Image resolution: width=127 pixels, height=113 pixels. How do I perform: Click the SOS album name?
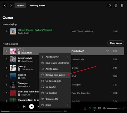click(74, 76)
